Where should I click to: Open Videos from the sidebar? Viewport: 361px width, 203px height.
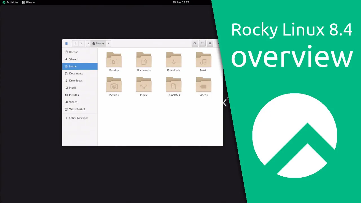80,102
